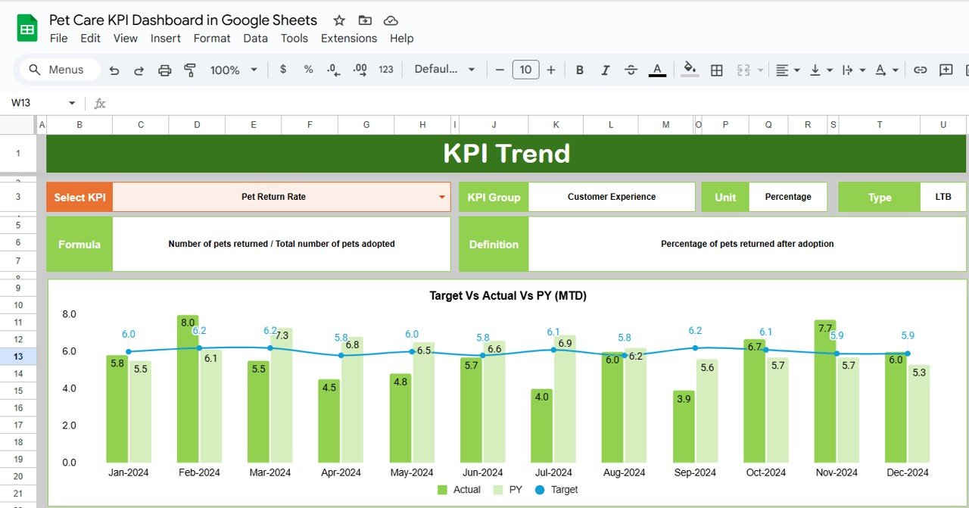Open the Extensions menu
Viewport: 969px width, 508px height.
tap(348, 38)
